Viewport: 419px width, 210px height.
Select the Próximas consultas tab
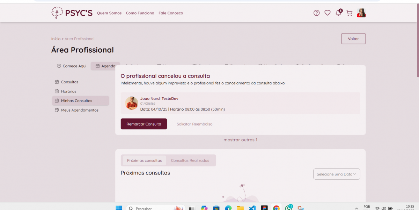[144, 160]
